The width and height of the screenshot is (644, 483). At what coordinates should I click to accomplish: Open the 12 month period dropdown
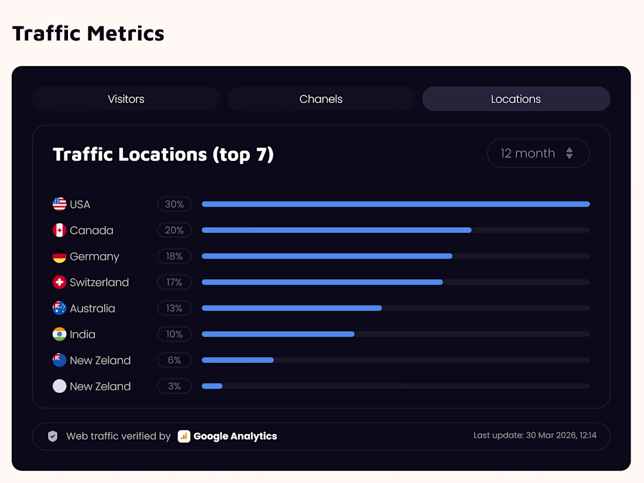(x=538, y=153)
